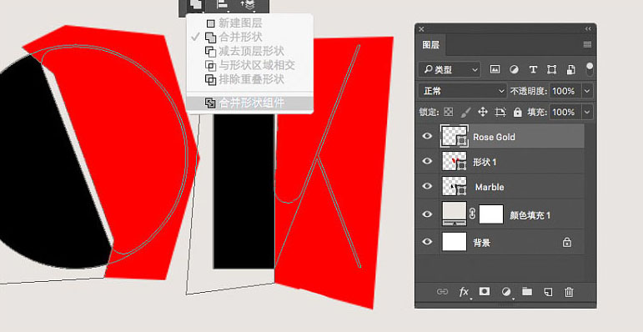The height and width of the screenshot is (332, 643).
Task: Click the new layer icon in Layers panel
Action: 548,292
